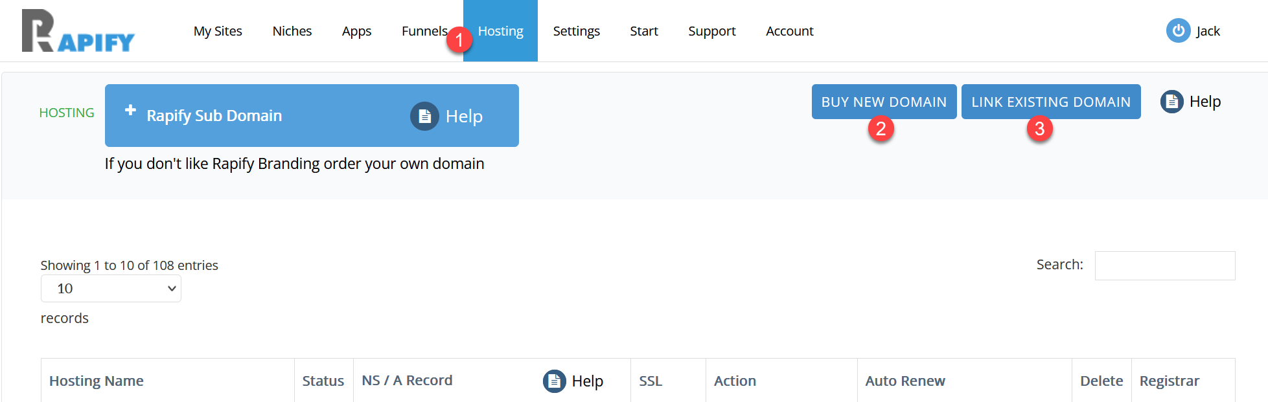The height and width of the screenshot is (402, 1268).
Task: Click the power icon beside Jack
Action: pyautogui.click(x=1178, y=30)
